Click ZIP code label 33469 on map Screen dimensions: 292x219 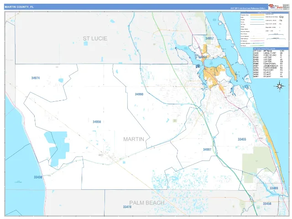click(274, 188)
